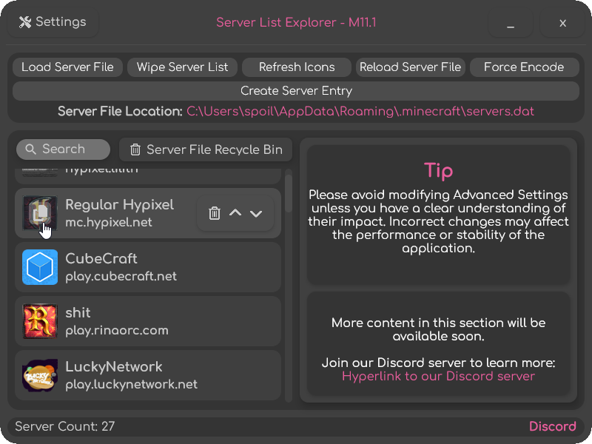
Task: Reload Server File
Action: pyautogui.click(x=411, y=67)
